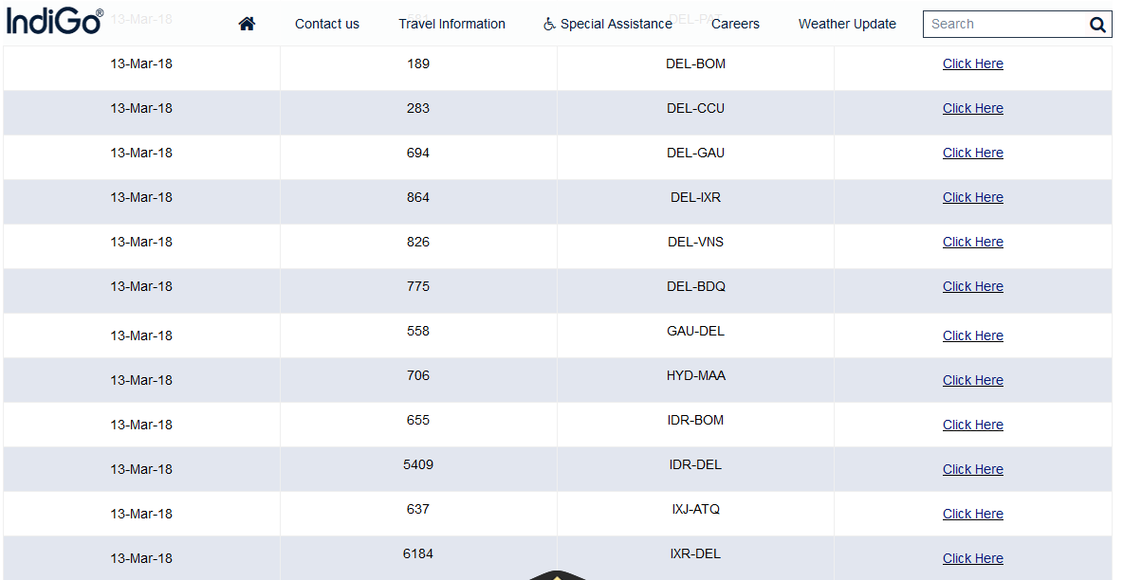
Task: Go to the Home icon
Action: click(x=247, y=24)
